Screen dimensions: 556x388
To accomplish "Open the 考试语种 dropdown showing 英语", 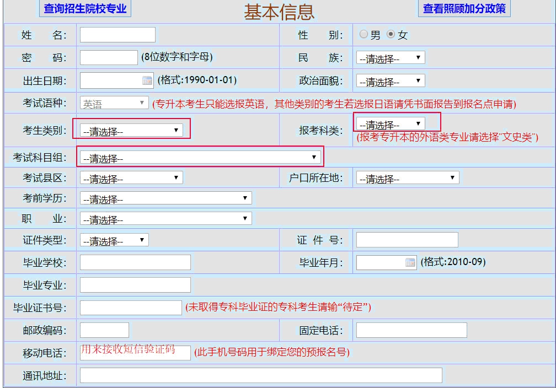I will pos(114,103).
